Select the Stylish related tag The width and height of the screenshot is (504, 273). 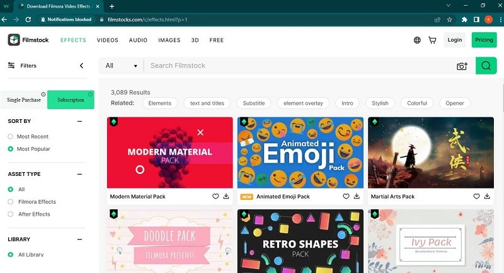click(x=380, y=103)
